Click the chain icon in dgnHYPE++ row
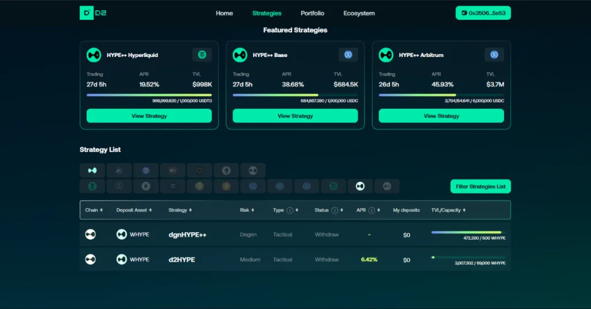Image resolution: width=591 pixels, height=309 pixels. [91, 235]
